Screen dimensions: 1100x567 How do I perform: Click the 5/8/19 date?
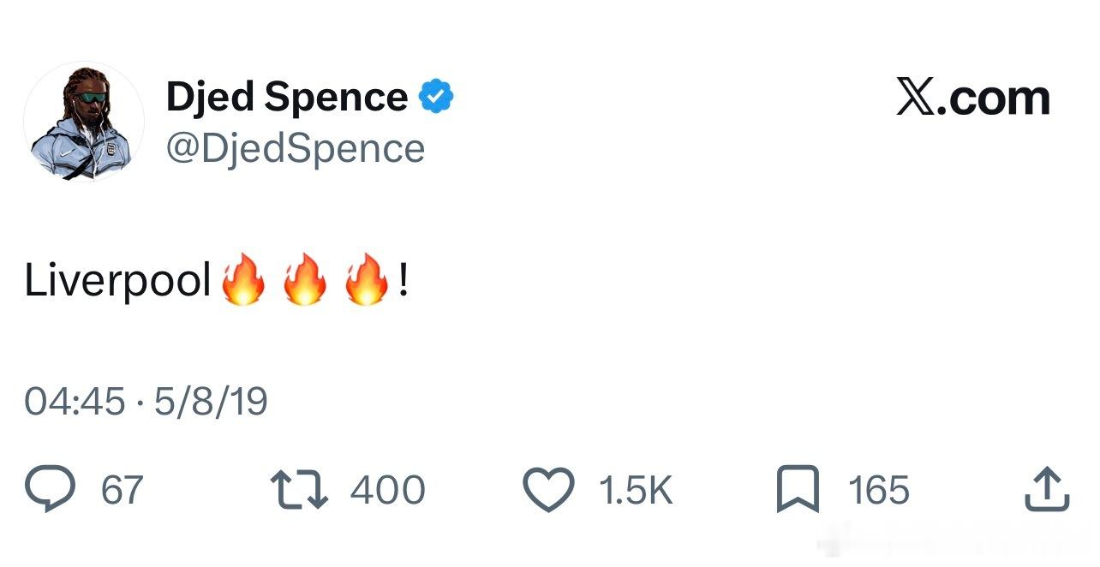coord(211,402)
